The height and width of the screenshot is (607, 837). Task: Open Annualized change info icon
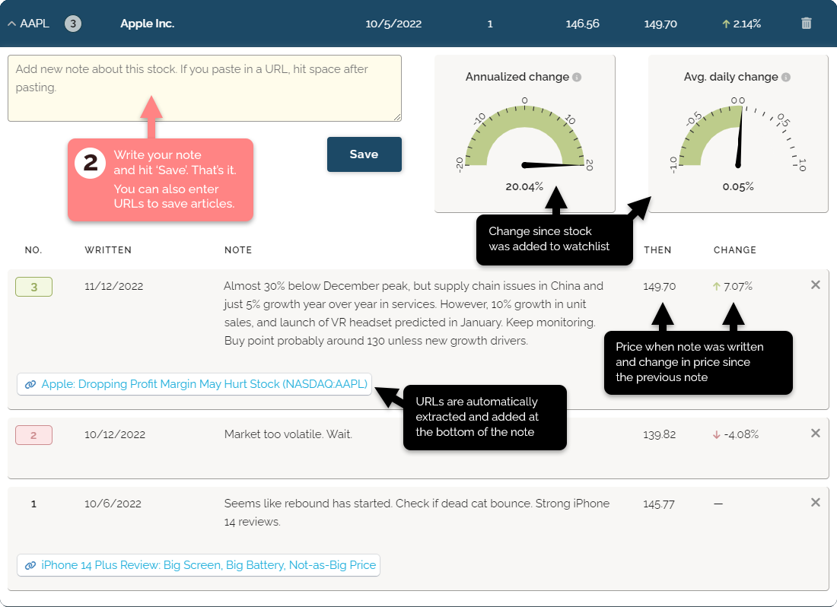coord(577,78)
